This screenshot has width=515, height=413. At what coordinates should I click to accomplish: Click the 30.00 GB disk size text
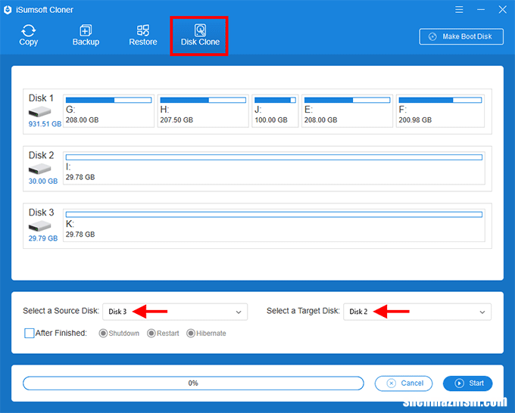pos(43,181)
